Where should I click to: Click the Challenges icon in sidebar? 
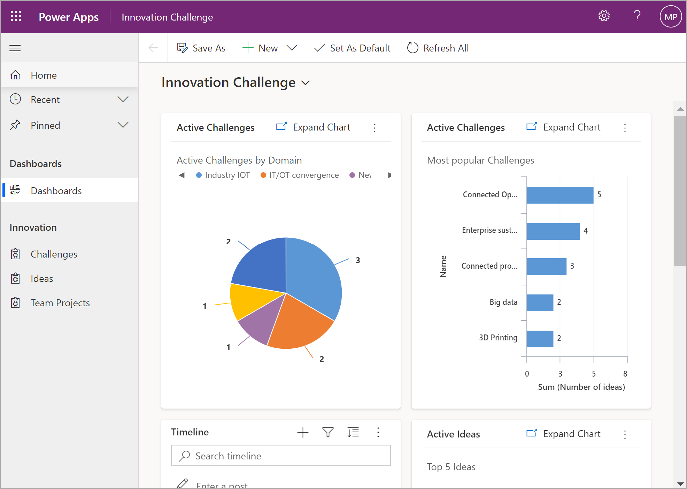15,253
